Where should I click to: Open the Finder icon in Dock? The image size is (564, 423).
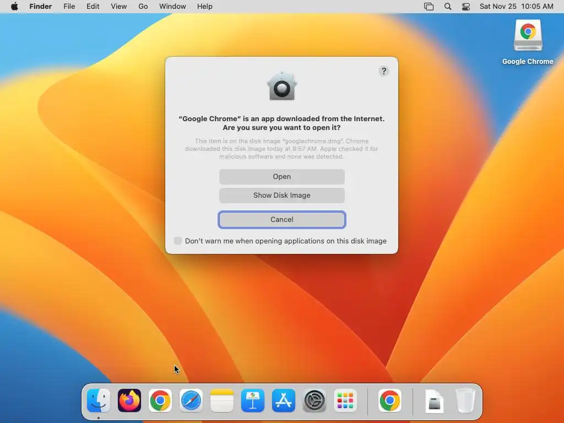click(x=99, y=400)
